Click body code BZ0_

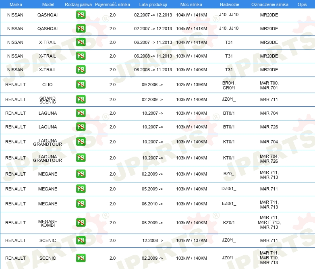(x=229, y=174)
